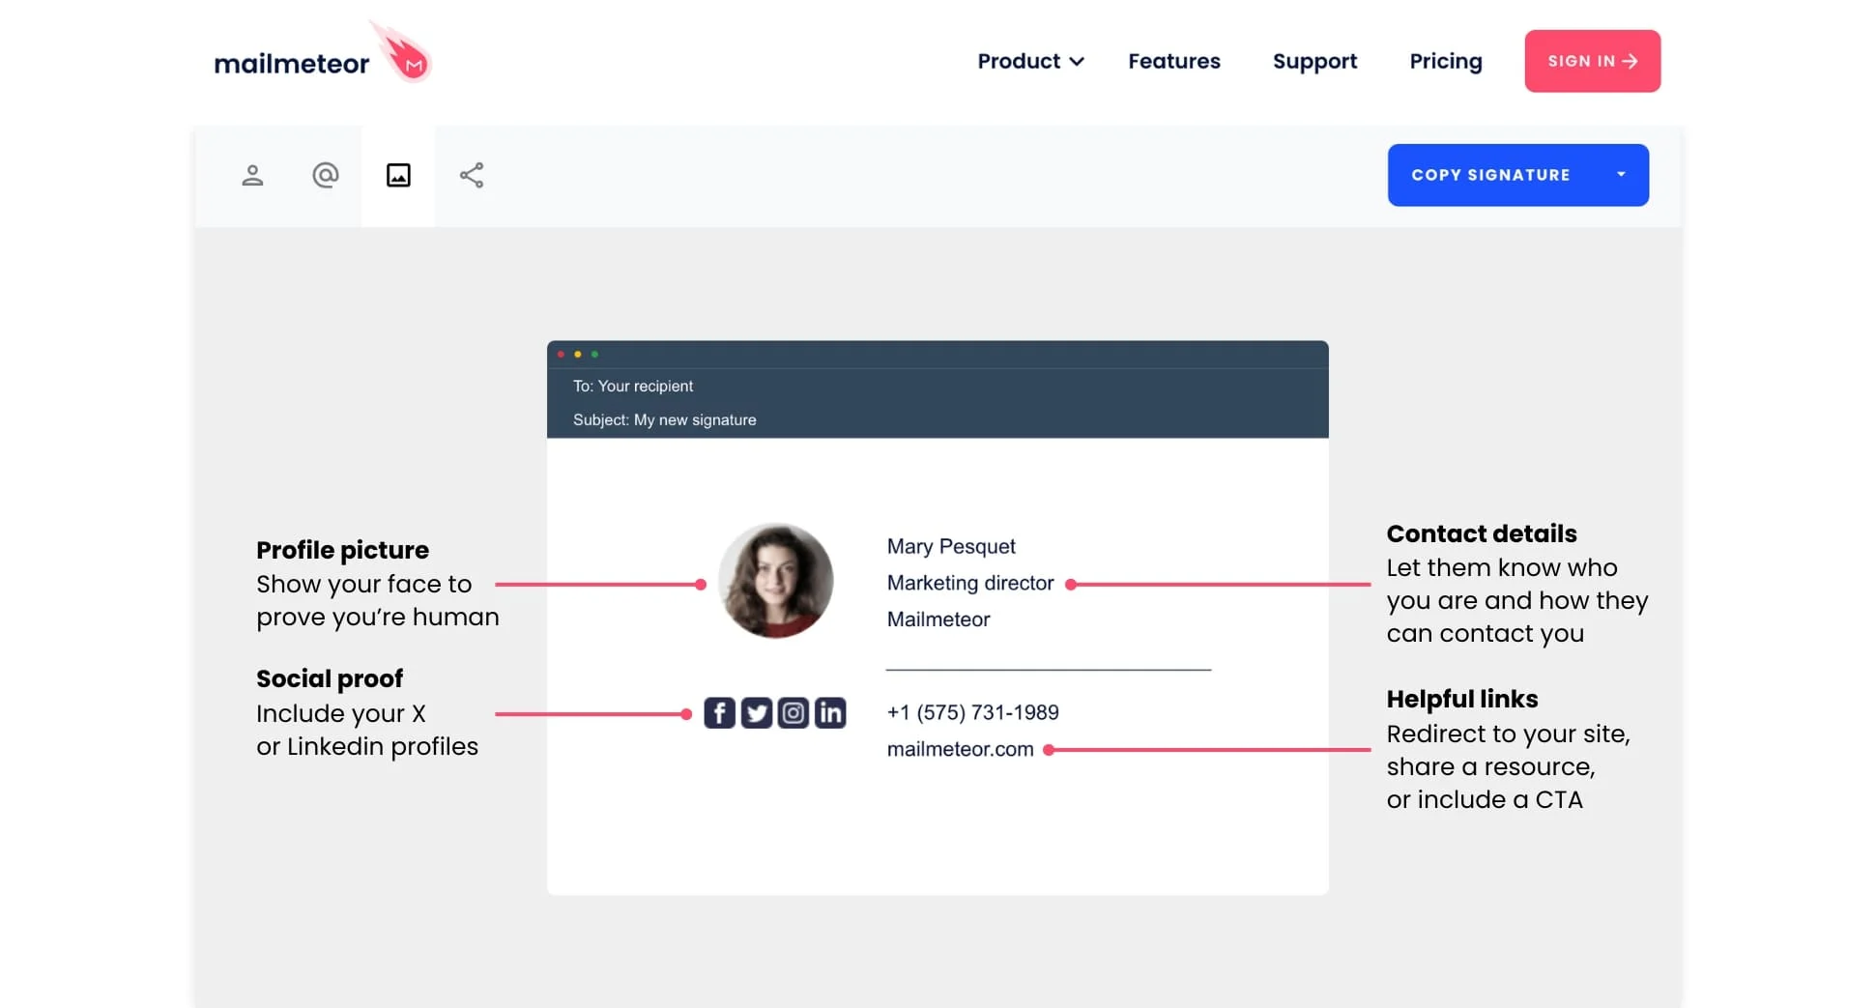Open the Features menu item
Screen dimensions: 1876x1008
point(1174,61)
